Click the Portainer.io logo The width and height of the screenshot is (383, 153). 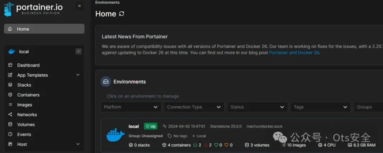[x=33, y=9]
